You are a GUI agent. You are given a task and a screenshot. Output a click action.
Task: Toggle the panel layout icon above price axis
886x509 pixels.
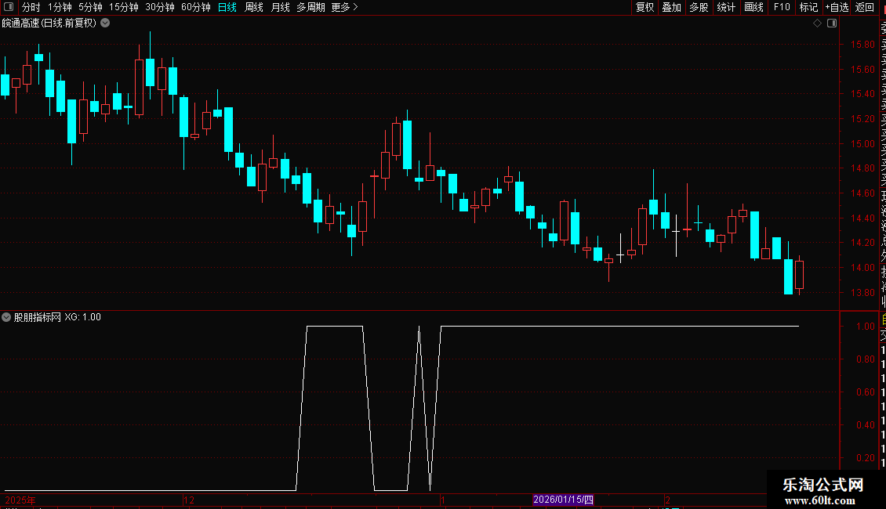click(x=832, y=23)
